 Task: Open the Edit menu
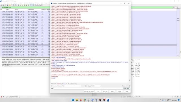5,3
